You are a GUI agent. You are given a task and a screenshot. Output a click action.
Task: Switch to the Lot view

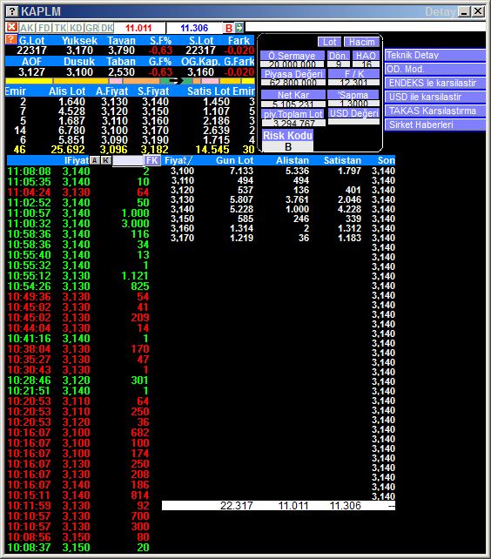[x=329, y=42]
